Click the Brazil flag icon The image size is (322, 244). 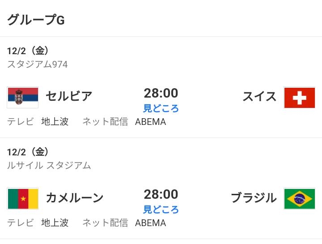pyautogui.click(x=299, y=198)
